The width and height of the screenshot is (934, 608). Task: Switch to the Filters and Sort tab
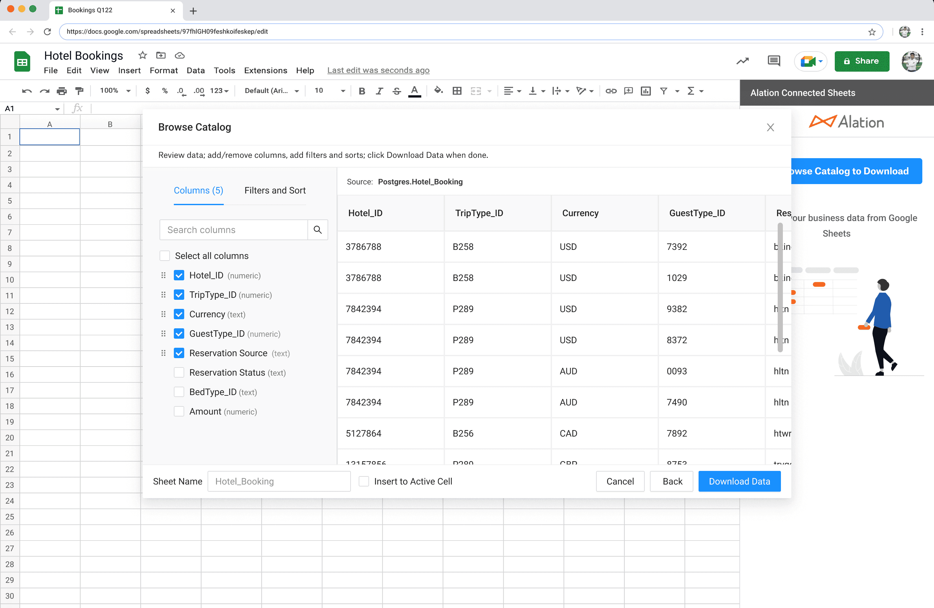tap(275, 190)
